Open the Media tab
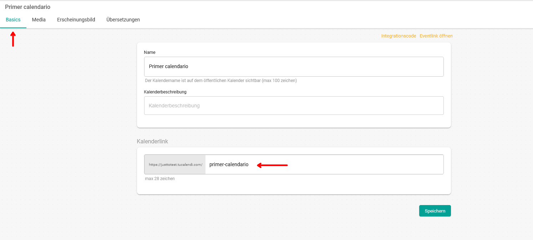 (39, 20)
